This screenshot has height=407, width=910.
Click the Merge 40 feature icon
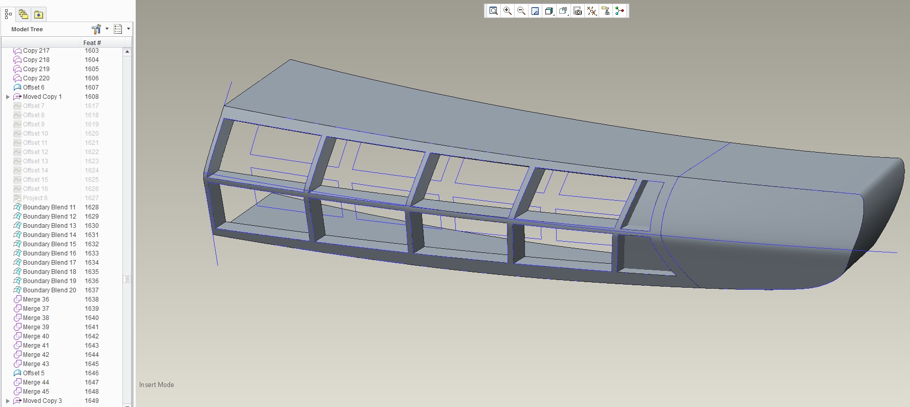pos(17,336)
